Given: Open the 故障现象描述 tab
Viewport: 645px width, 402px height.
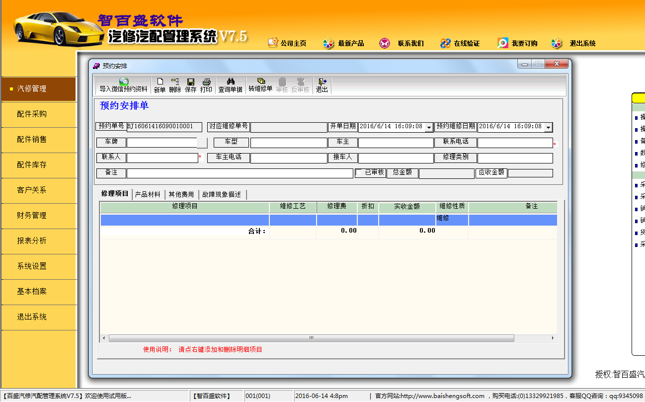Looking at the screenshot, I should point(222,194).
